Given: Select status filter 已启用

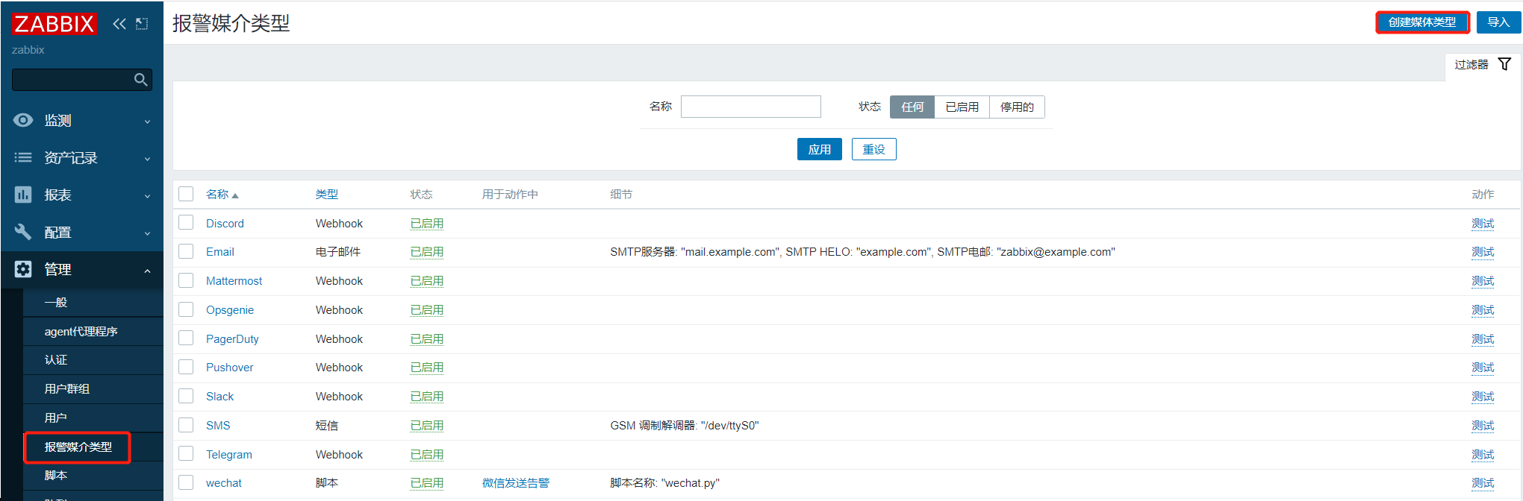Looking at the screenshot, I should click(x=962, y=107).
